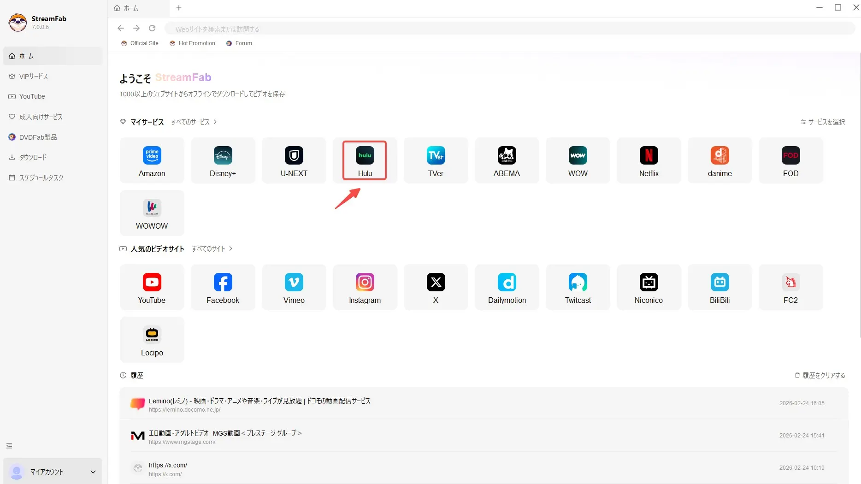This screenshot has height=484, width=861.
Task: Open the Dailymotion tile
Action: tap(507, 287)
